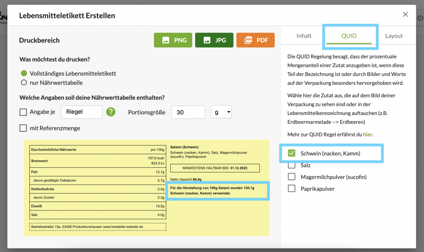Close the Lebensmitteletikett dialog
This screenshot has height=252, width=424.
(x=405, y=15)
